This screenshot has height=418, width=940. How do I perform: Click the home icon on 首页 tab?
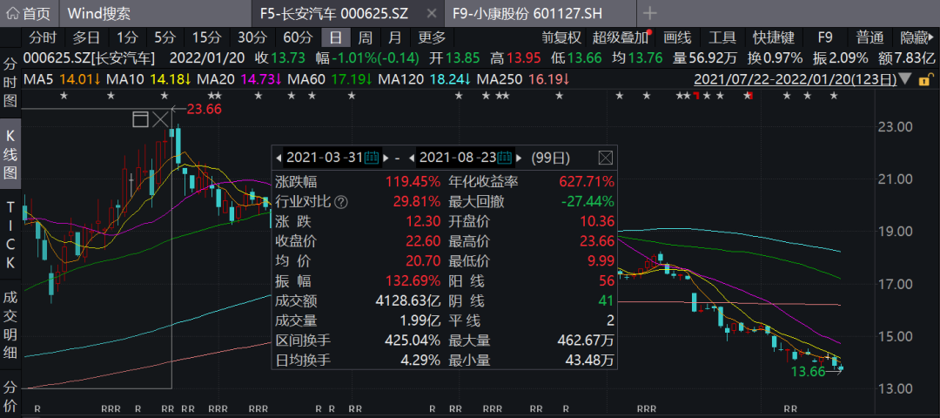point(11,13)
